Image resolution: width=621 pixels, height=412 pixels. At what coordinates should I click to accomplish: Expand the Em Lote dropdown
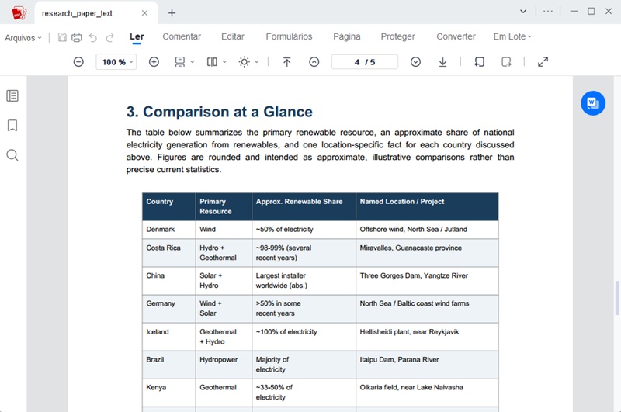pyautogui.click(x=512, y=36)
